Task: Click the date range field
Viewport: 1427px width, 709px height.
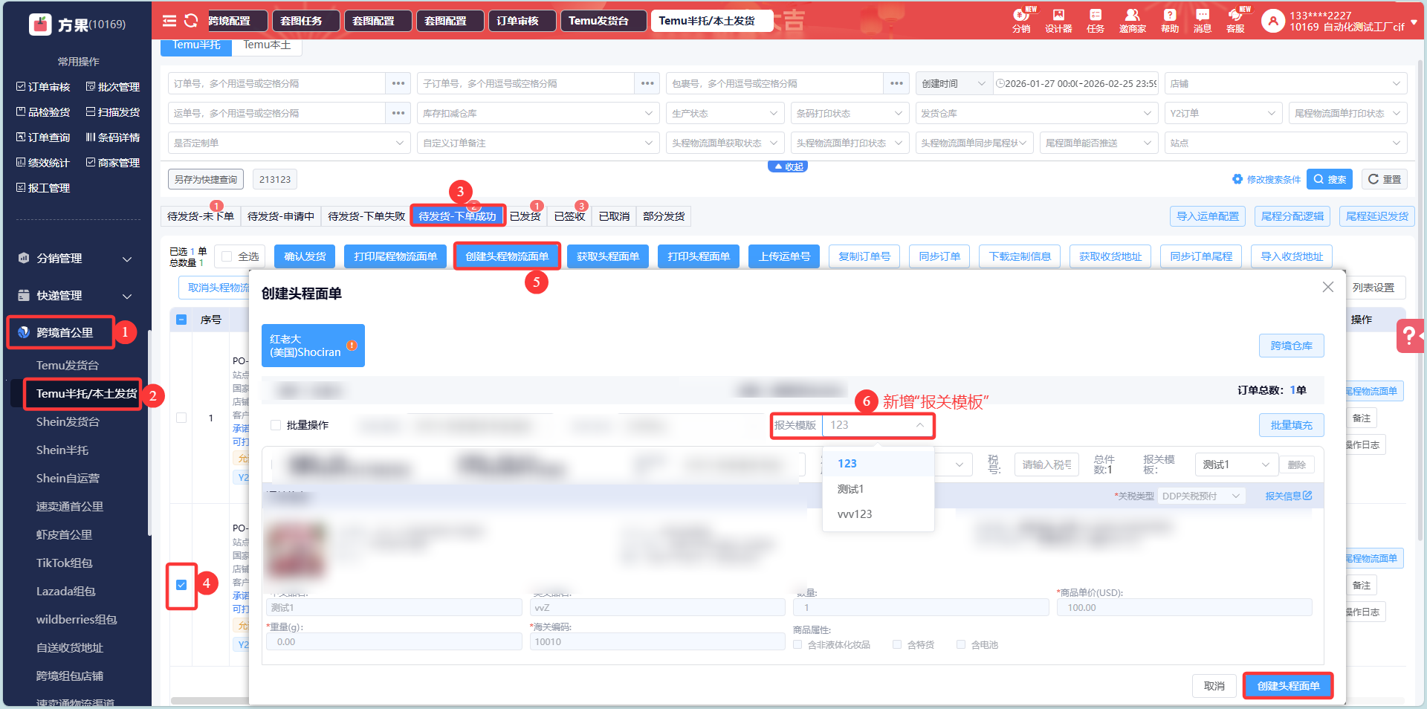Action: point(1076,83)
